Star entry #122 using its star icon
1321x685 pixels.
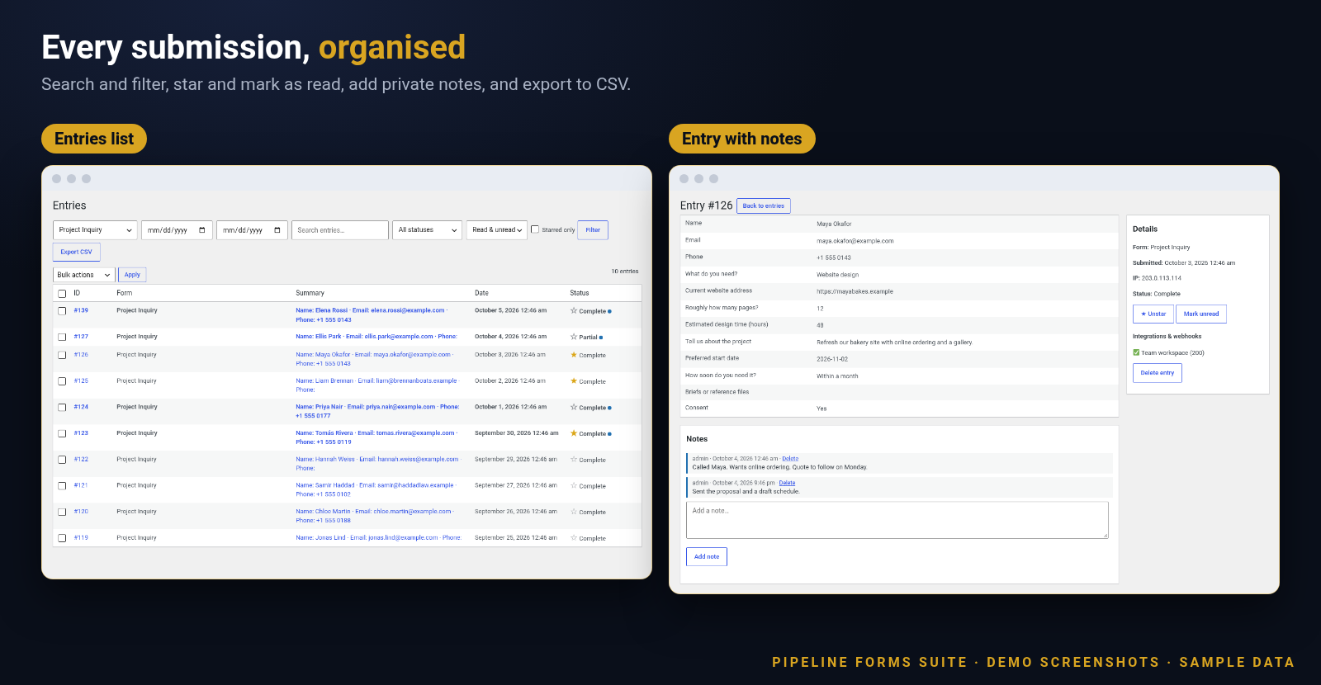pos(574,460)
